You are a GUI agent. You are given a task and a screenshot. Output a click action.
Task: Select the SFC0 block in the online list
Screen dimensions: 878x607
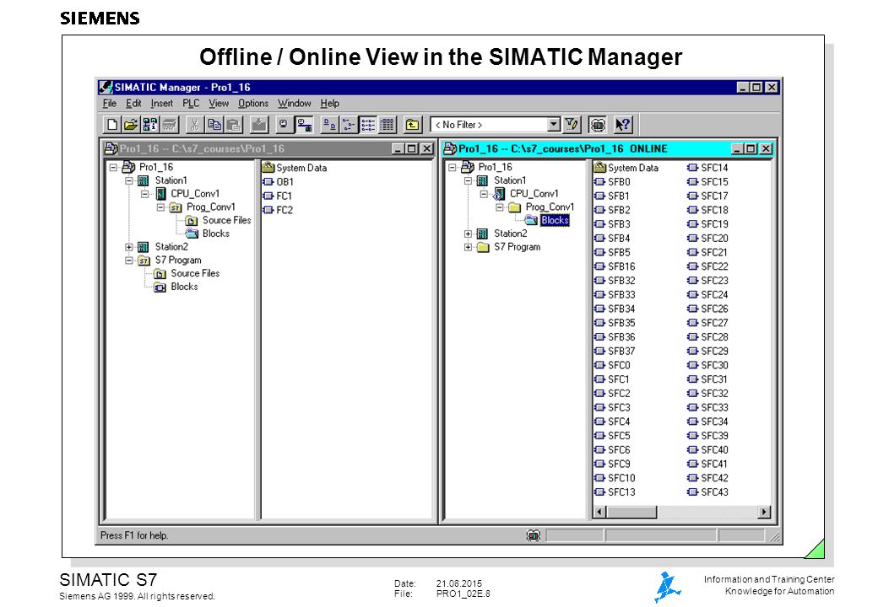[612, 365]
